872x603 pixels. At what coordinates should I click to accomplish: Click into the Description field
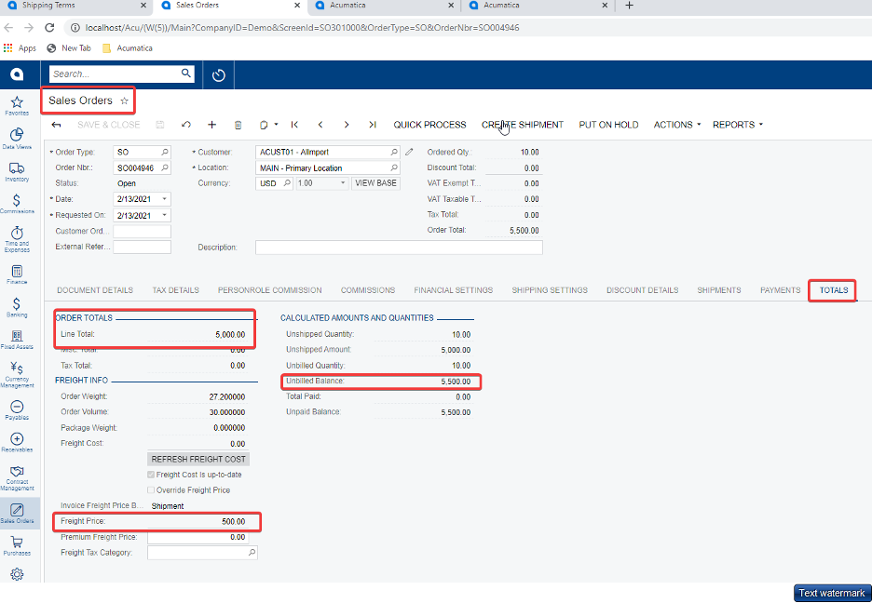tap(398, 248)
